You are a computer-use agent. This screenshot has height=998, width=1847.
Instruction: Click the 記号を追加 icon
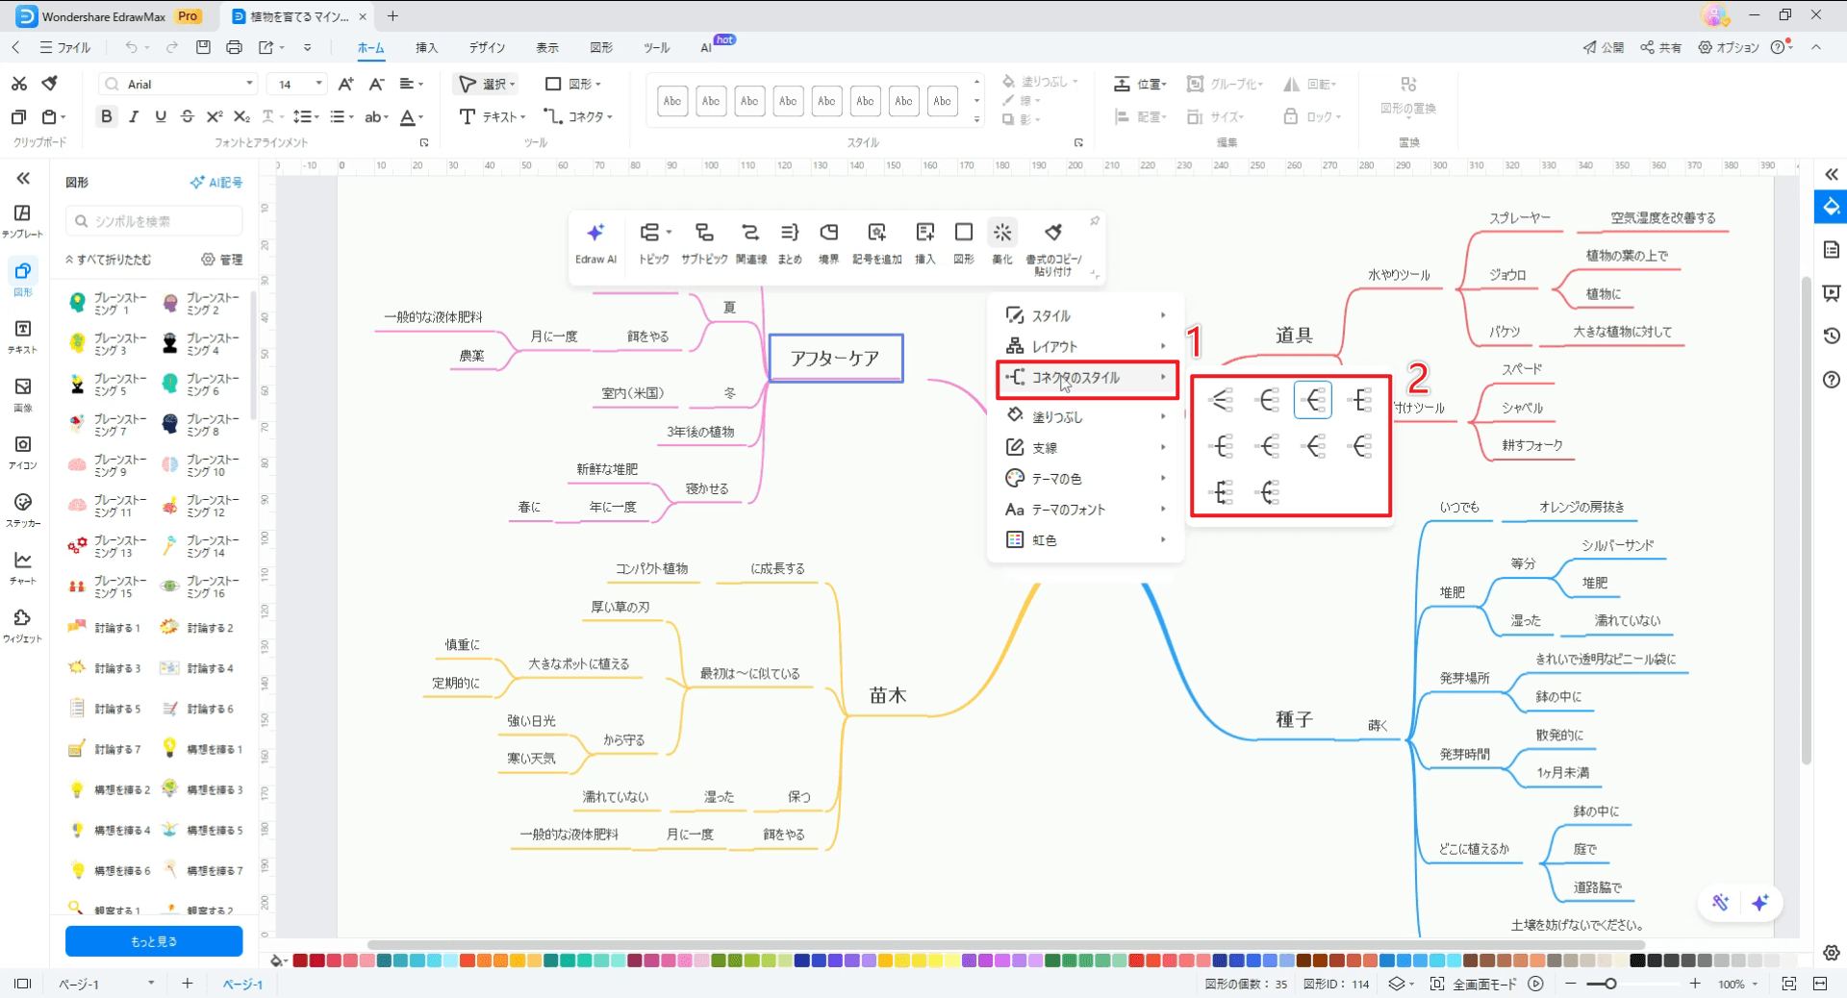876,233
